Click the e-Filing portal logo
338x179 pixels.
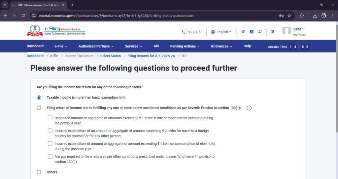pyautogui.click(x=56, y=31)
